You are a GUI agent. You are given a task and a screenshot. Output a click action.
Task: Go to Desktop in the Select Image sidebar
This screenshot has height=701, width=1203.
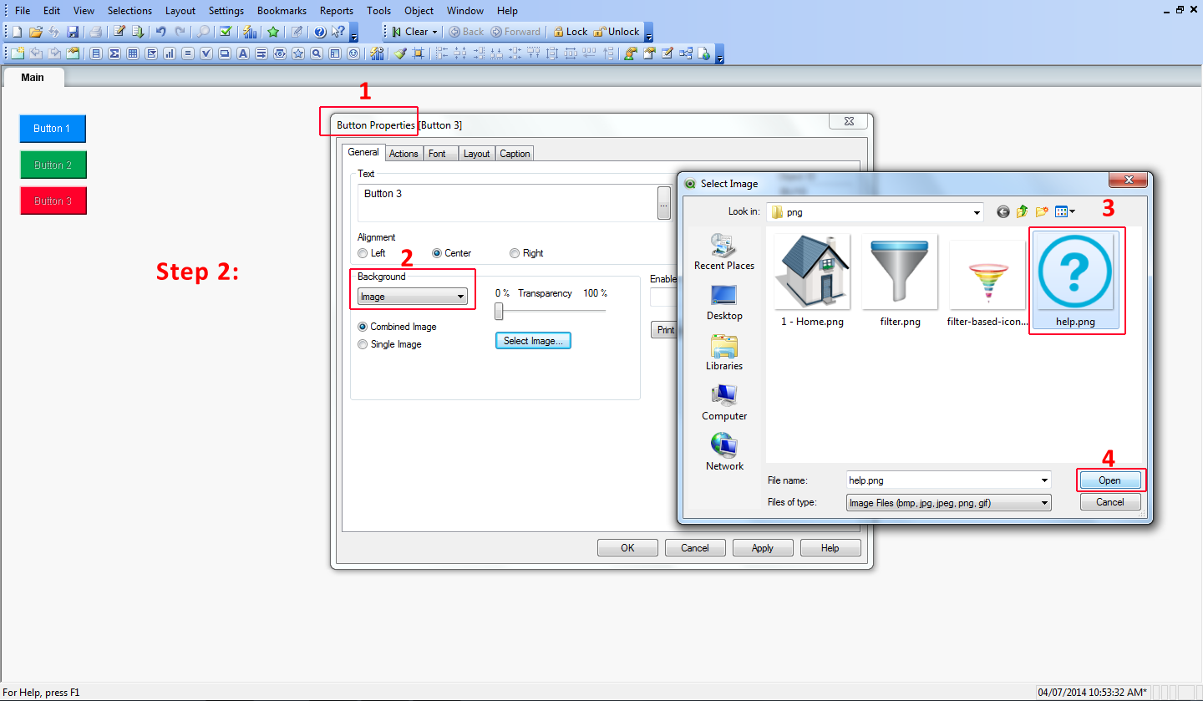(x=724, y=302)
